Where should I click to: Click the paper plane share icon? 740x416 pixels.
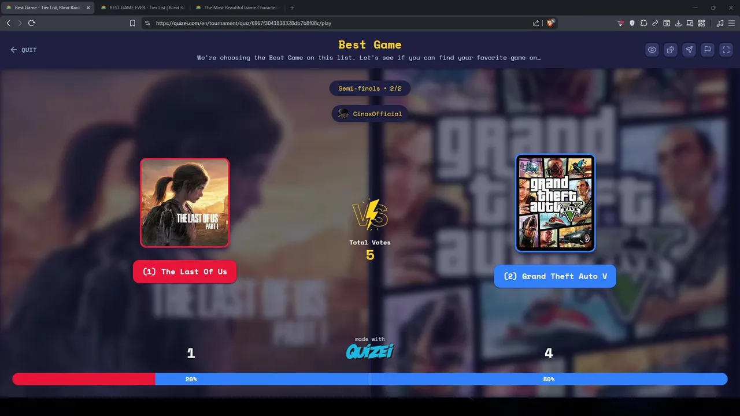click(689, 50)
